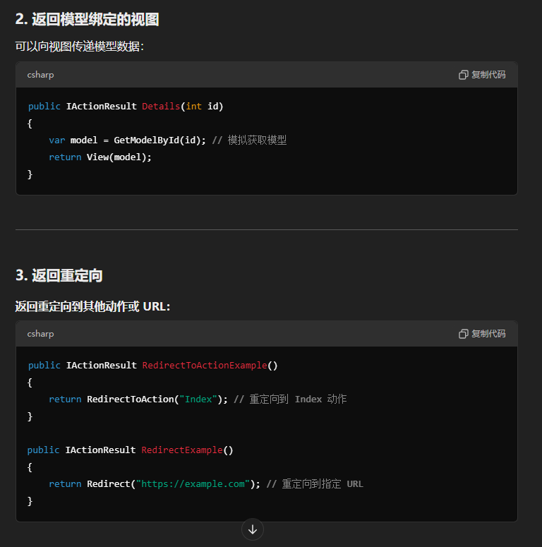Click the csharp language label of the first block
The image size is (542, 547).
tap(41, 75)
